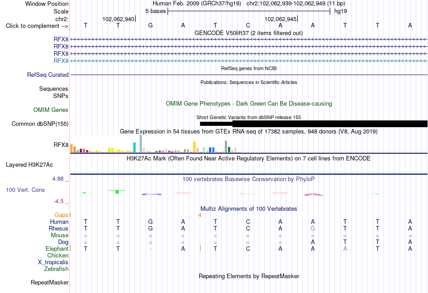Click the "Scale" track label
The image size is (428, 293).
[61, 11]
